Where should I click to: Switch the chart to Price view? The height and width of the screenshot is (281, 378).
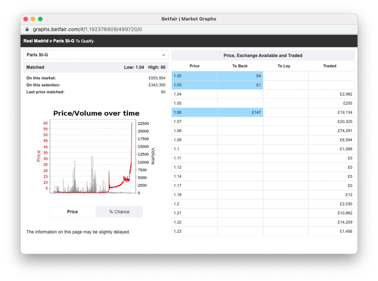click(x=72, y=212)
